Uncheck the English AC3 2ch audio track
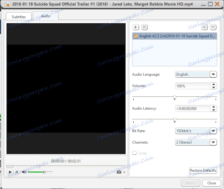Screen dimensions: 224x189 [x=136, y=36]
